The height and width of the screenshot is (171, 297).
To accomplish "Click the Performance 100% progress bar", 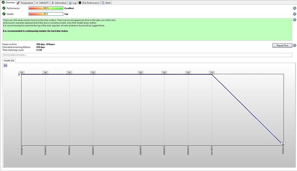I will [46, 8].
